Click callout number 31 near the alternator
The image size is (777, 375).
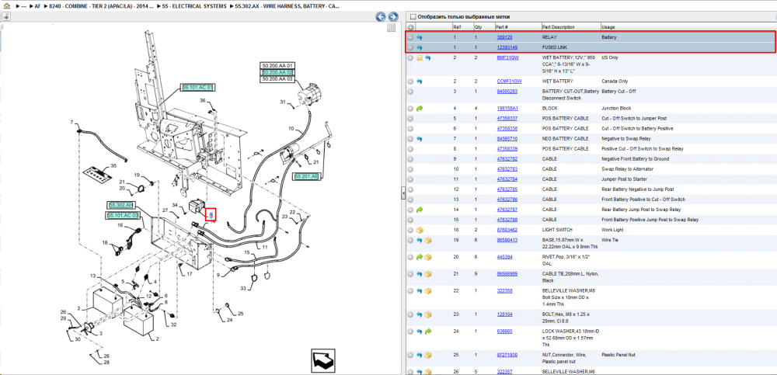click(283, 102)
